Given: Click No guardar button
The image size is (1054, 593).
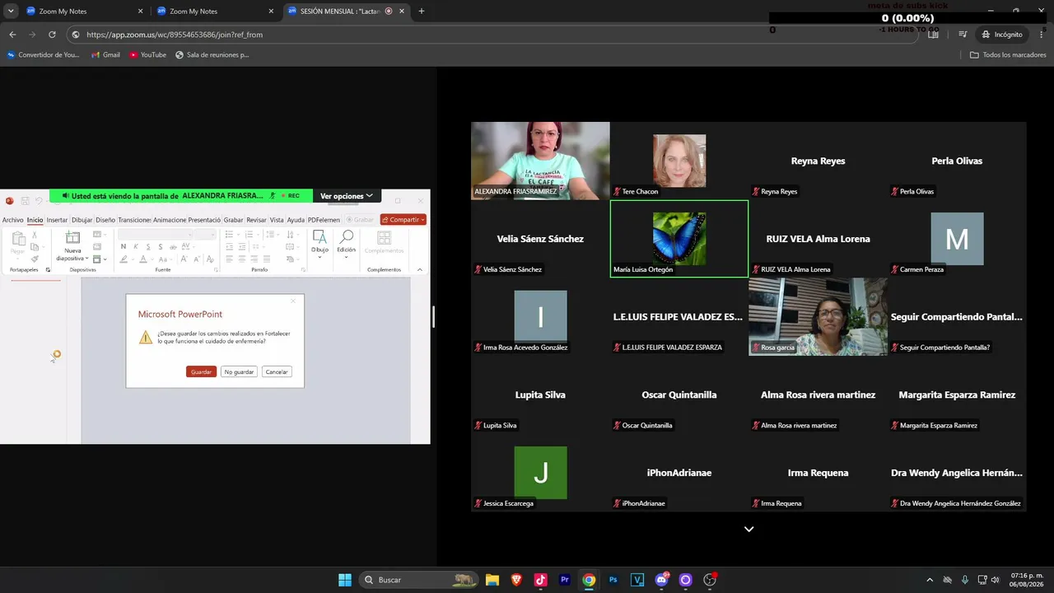Looking at the screenshot, I should coord(239,371).
